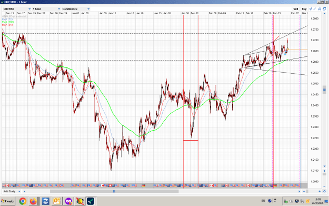Screen dimensions: 329x206
Task: Select the trend line drawing tool
Action: tap(315, 9)
